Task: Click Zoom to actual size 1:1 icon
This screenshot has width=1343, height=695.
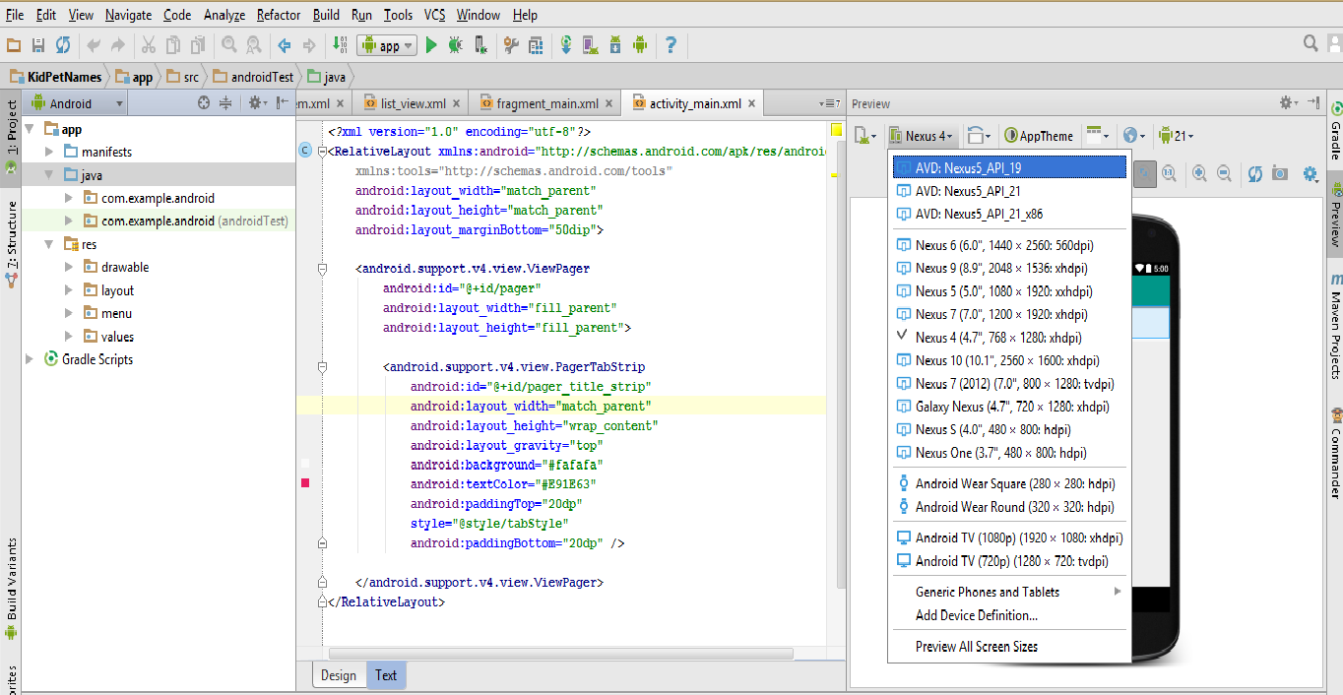Action: pos(1169,173)
